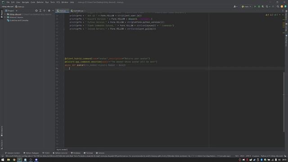Click the UTF-8 encoding status entry
Screen dimensions: 288x162
[x=248, y=156]
